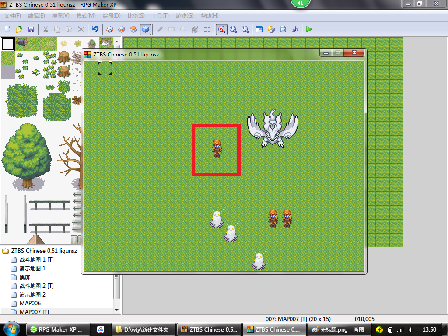Open the 游戏(G) menu
Screen dimensions: 448x336
185,16
